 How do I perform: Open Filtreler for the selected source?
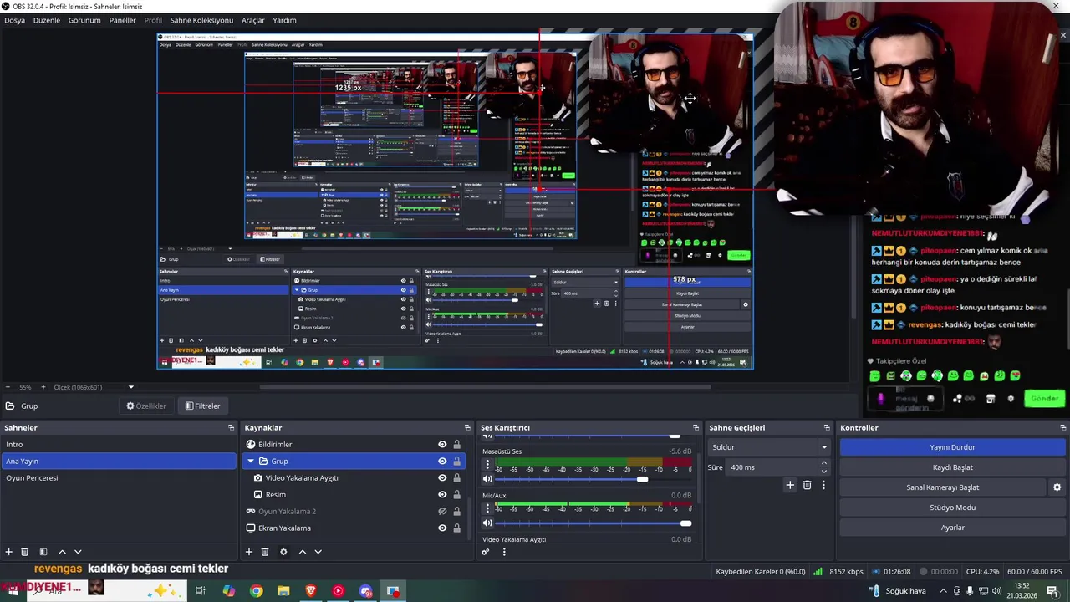pyautogui.click(x=203, y=406)
